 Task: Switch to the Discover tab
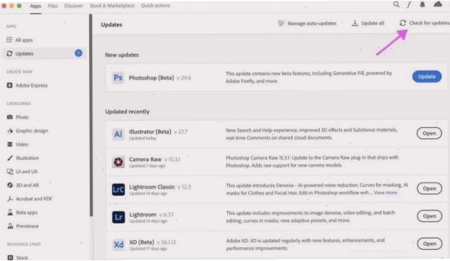point(74,6)
